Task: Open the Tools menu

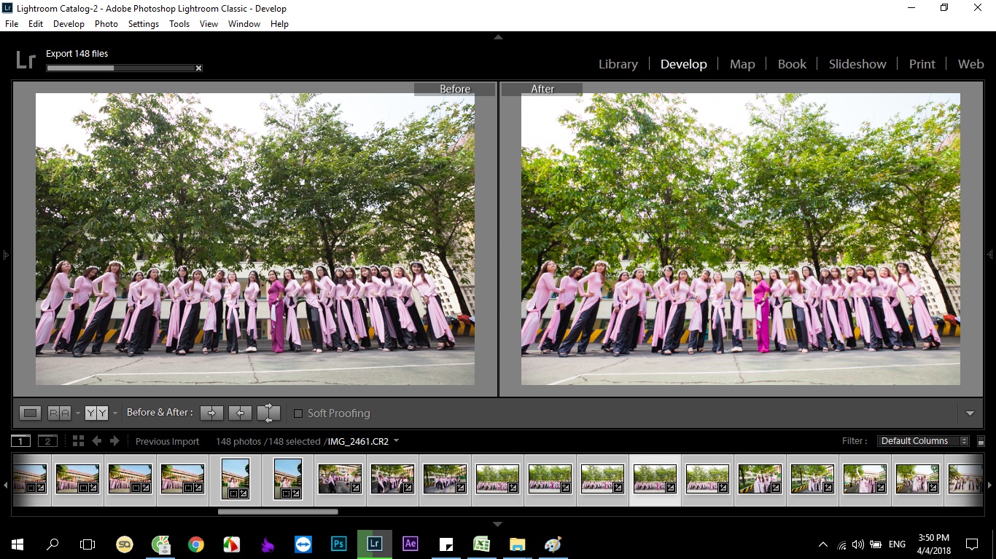Action: pyautogui.click(x=179, y=23)
